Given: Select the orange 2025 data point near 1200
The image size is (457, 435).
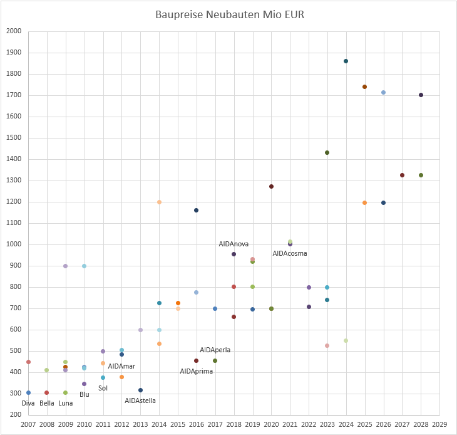Looking at the screenshot, I should 364,202.
